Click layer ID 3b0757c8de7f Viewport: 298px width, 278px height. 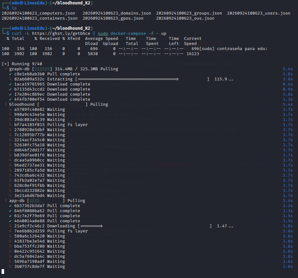click(29, 267)
